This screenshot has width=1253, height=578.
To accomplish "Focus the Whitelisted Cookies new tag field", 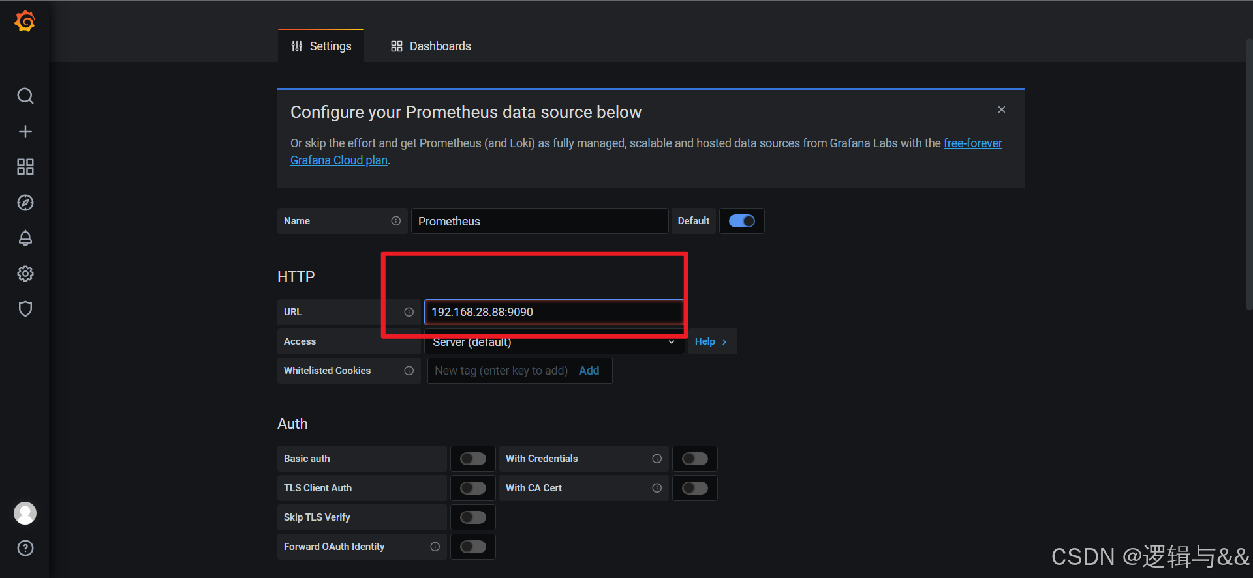I will coord(501,371).
